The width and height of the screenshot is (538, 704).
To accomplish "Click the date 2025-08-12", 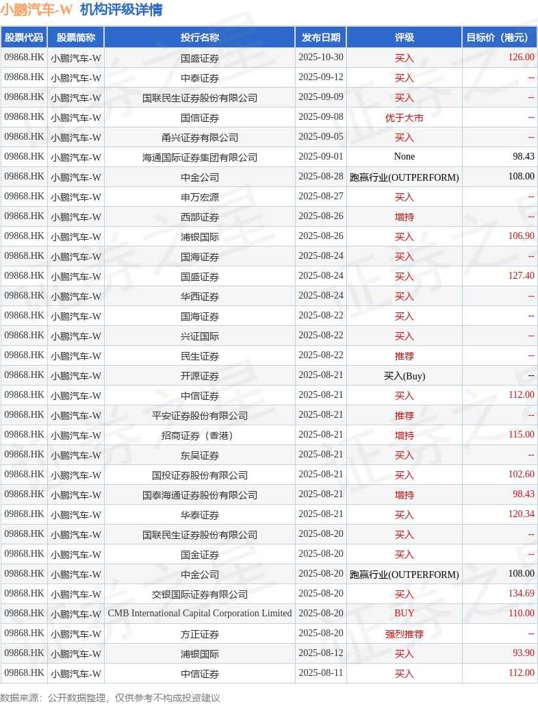I will [x=321, y=653].
